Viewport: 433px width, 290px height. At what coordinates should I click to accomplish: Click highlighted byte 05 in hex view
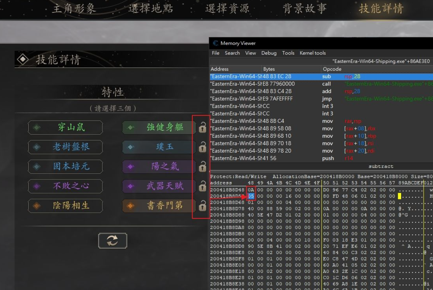tap(251, 196)
